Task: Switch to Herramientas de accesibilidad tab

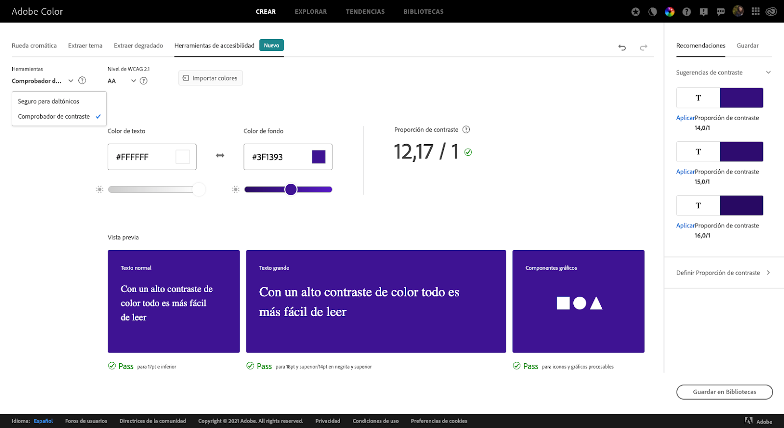Action: coord(214,46)
